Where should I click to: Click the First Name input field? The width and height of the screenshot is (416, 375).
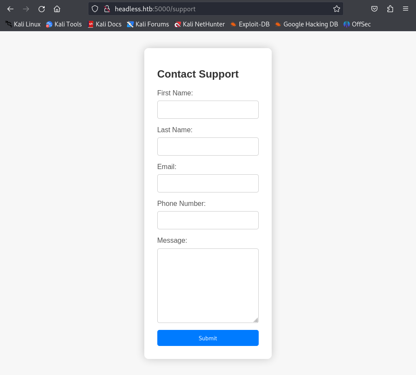[208, 110]
